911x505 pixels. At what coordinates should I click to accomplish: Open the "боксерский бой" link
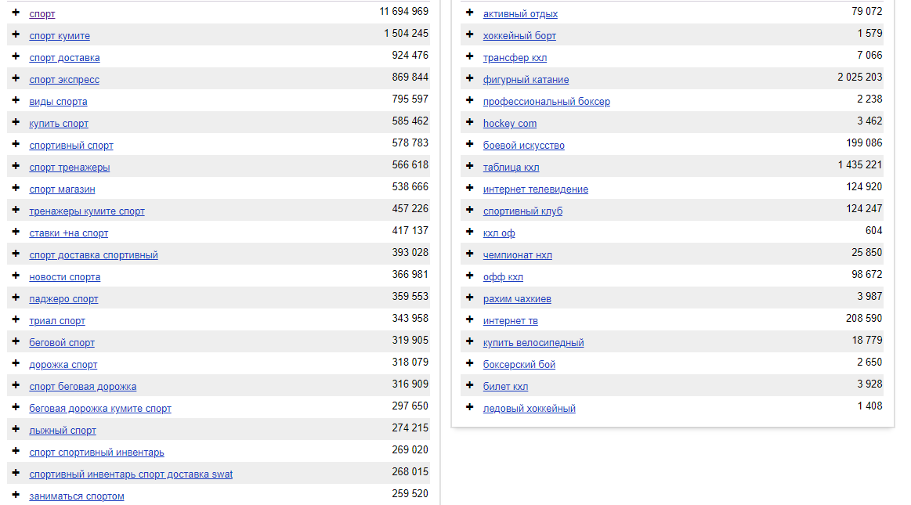[519, 365]
